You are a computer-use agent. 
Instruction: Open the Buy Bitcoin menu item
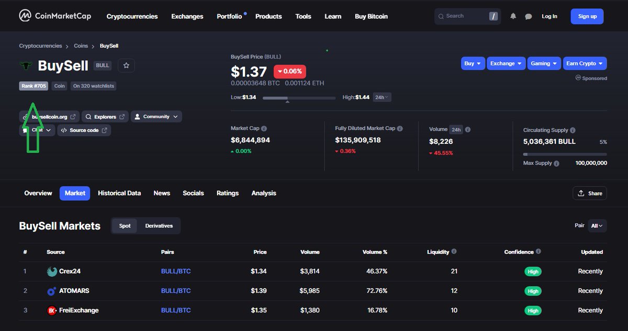pyautogui.click(x=371, y=16)
